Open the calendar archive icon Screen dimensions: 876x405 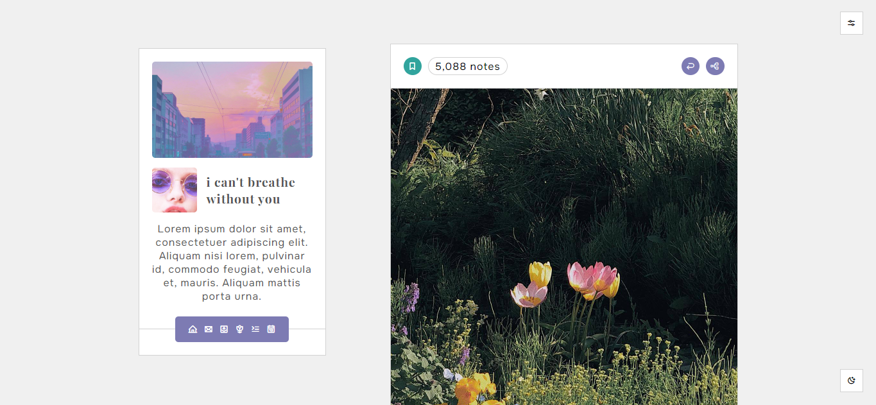coord(271,329)
